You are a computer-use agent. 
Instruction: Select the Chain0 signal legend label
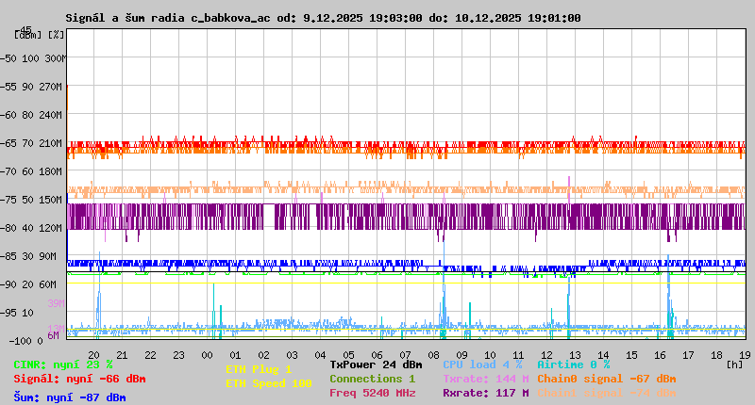[606, 379]
